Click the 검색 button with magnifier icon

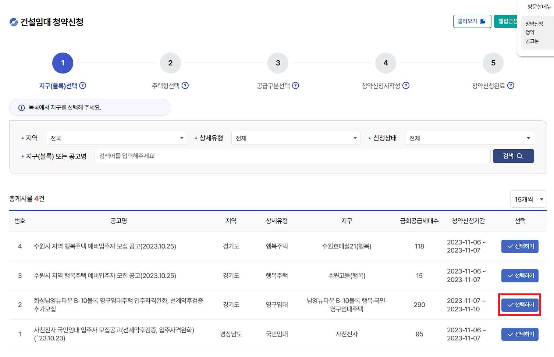(x=513, y=156)
